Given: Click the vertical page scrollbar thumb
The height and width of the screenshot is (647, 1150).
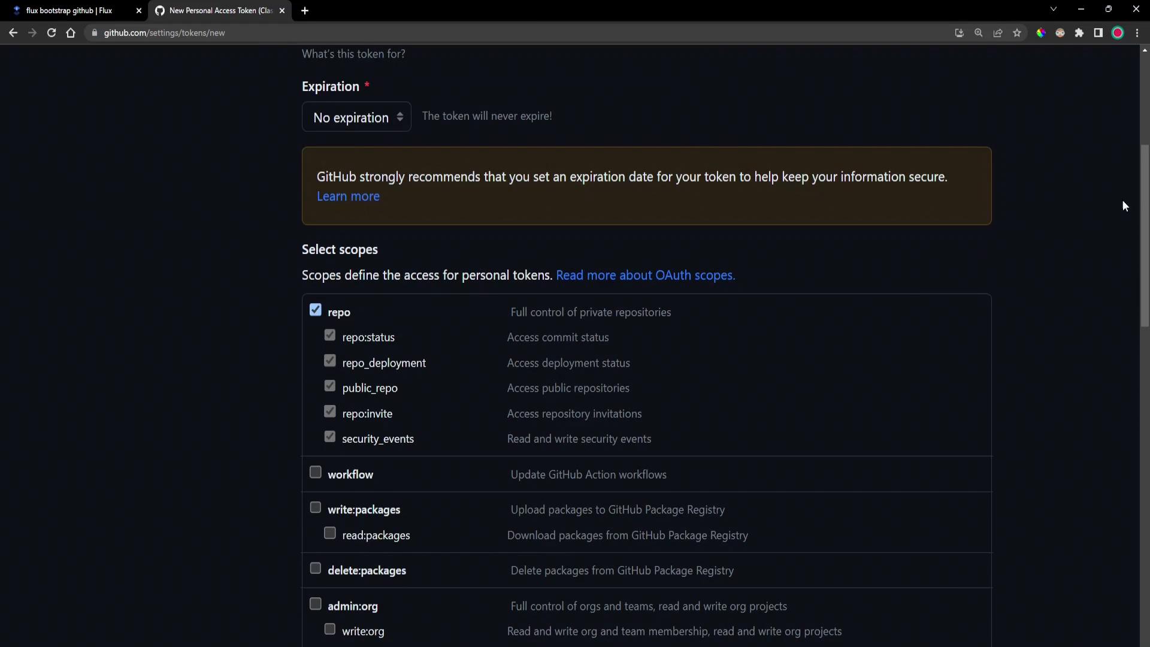Looking at the screenshot, I should coord(1145,235).
